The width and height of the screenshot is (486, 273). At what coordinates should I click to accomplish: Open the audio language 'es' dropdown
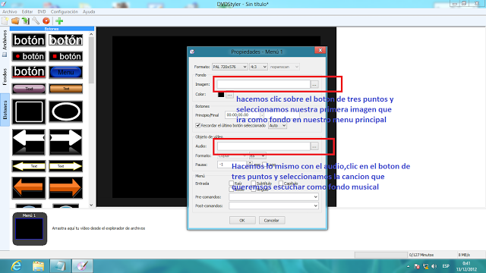pos(257,155)
